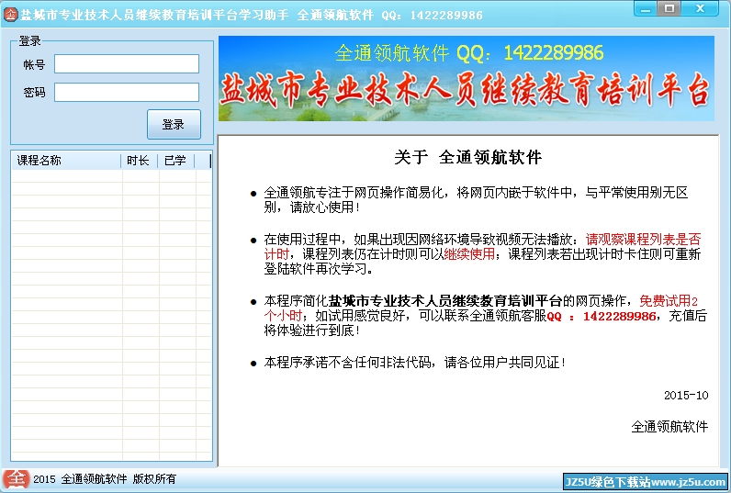This screenshot has height=493, width=731.
Task: Click the red 全 logo in status bar
Action: [16, 478]
